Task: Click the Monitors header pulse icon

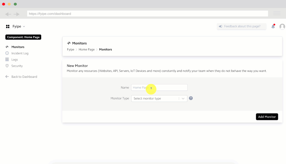Action: click(x=69, y=43)
